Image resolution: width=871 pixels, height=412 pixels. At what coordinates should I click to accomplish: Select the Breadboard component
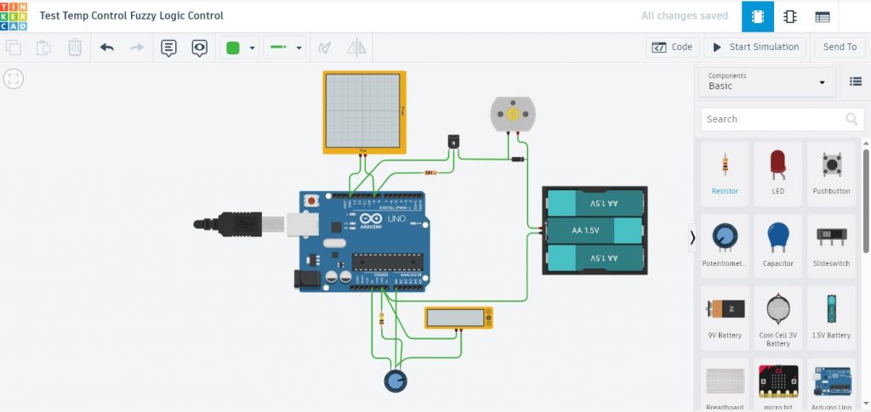(x=725, y=385)
